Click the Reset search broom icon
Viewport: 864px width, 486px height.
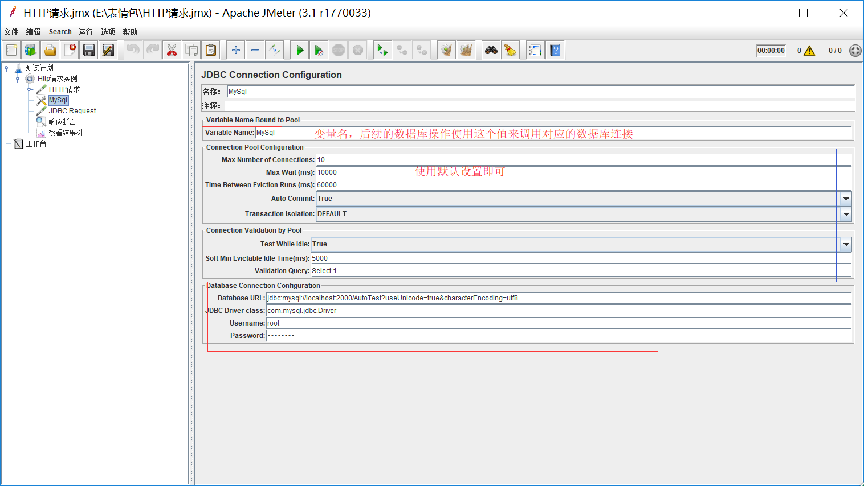tap(510, 50)
